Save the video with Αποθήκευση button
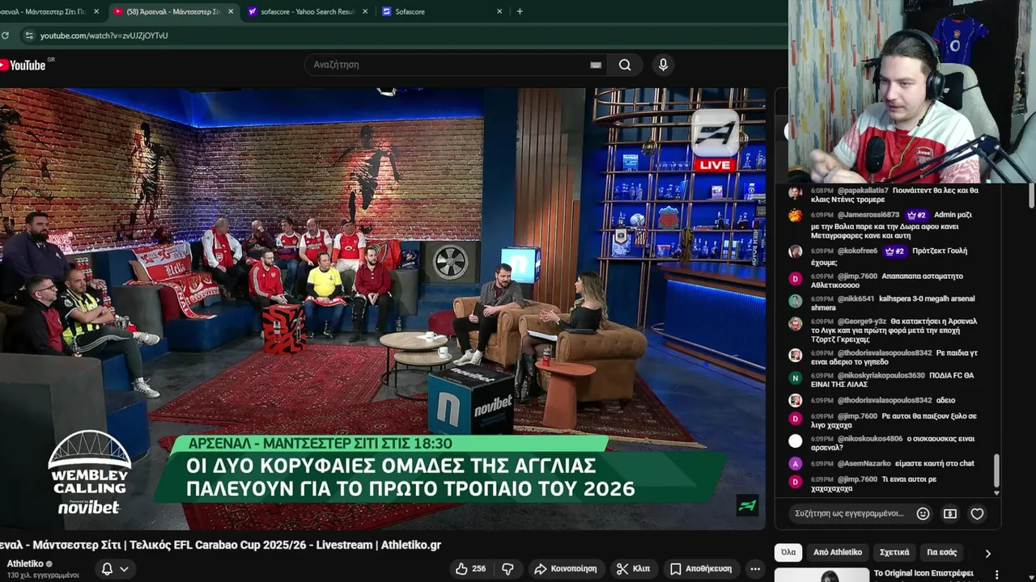 pos(701,568)
